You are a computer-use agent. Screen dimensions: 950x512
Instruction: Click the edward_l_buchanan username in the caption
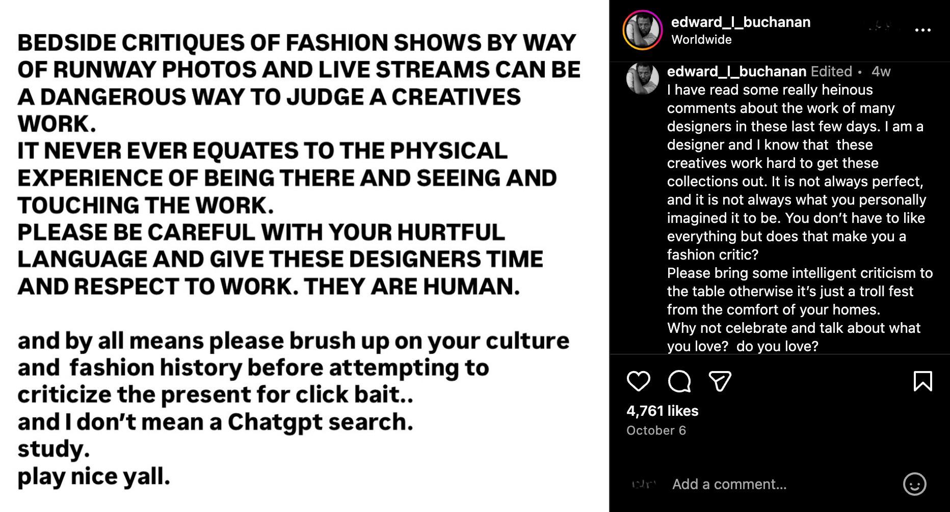coord(736,71)
